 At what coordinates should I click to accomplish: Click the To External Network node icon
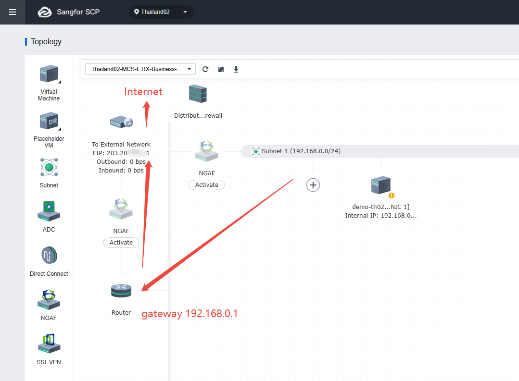(x=121, y=123)
